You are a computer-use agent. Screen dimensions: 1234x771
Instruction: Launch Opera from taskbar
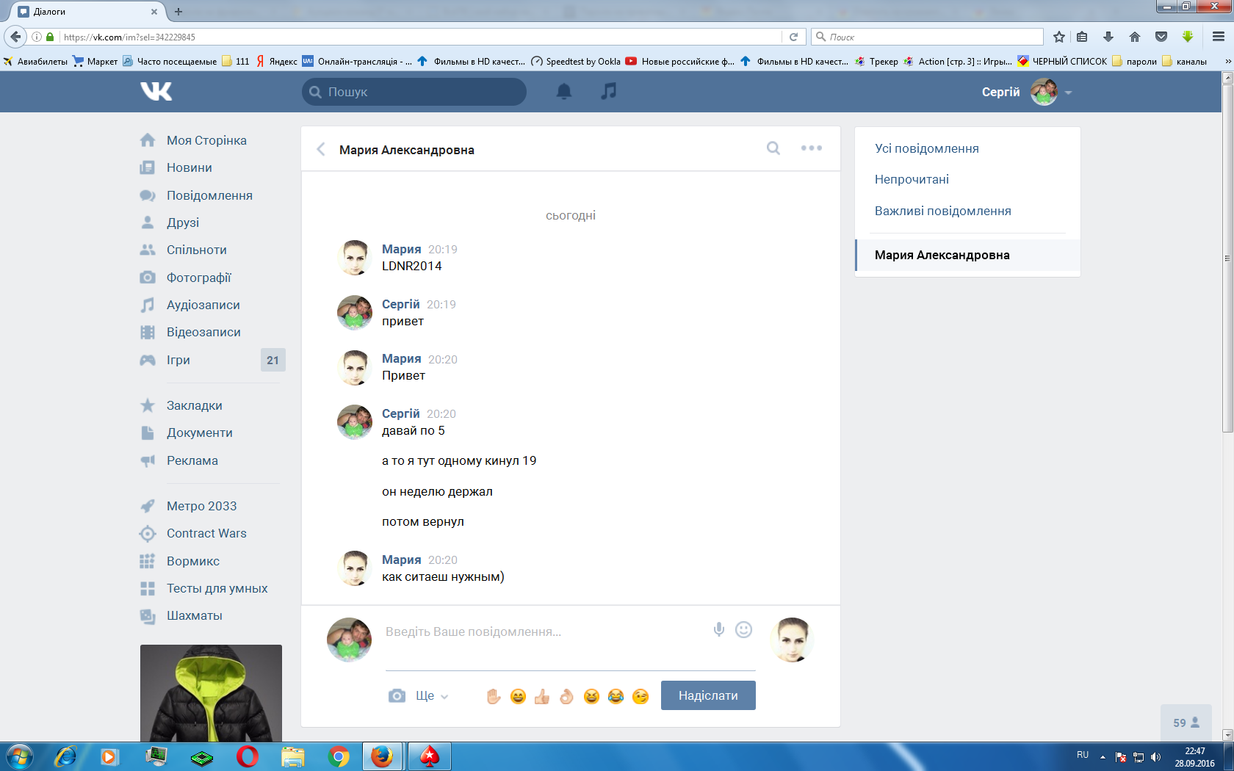point(248,756)
